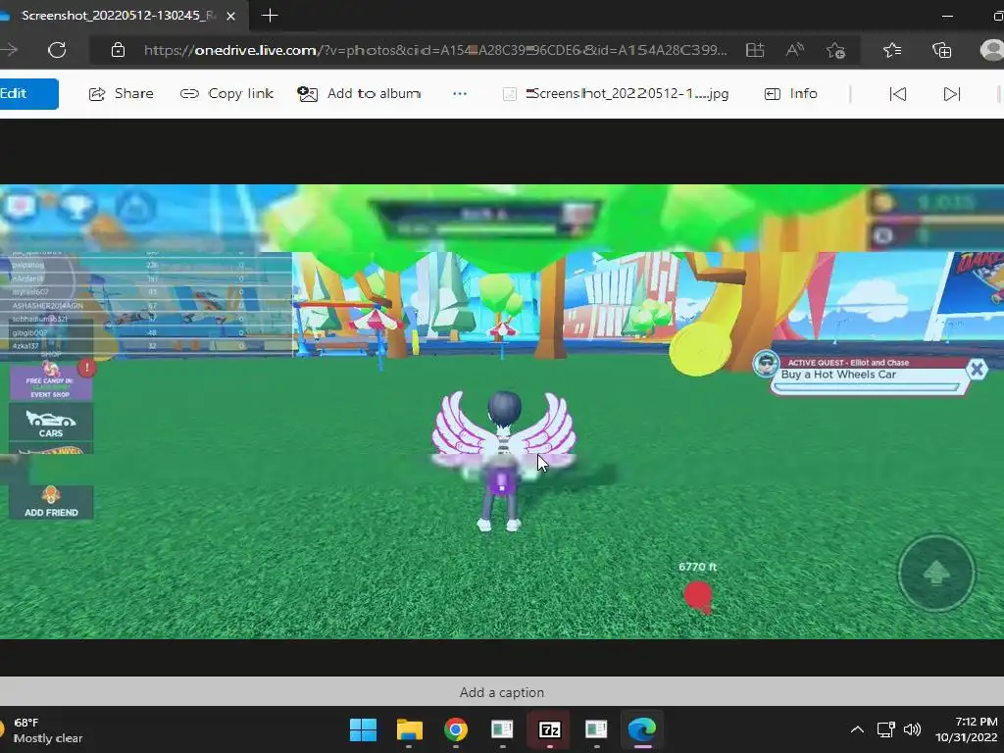The image size is (1004, 753).
Task: Open the clock showing 7:12 PM
Action: coord(966,729)
